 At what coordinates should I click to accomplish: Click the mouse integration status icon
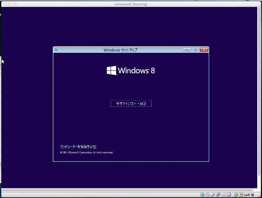point(236,195)
